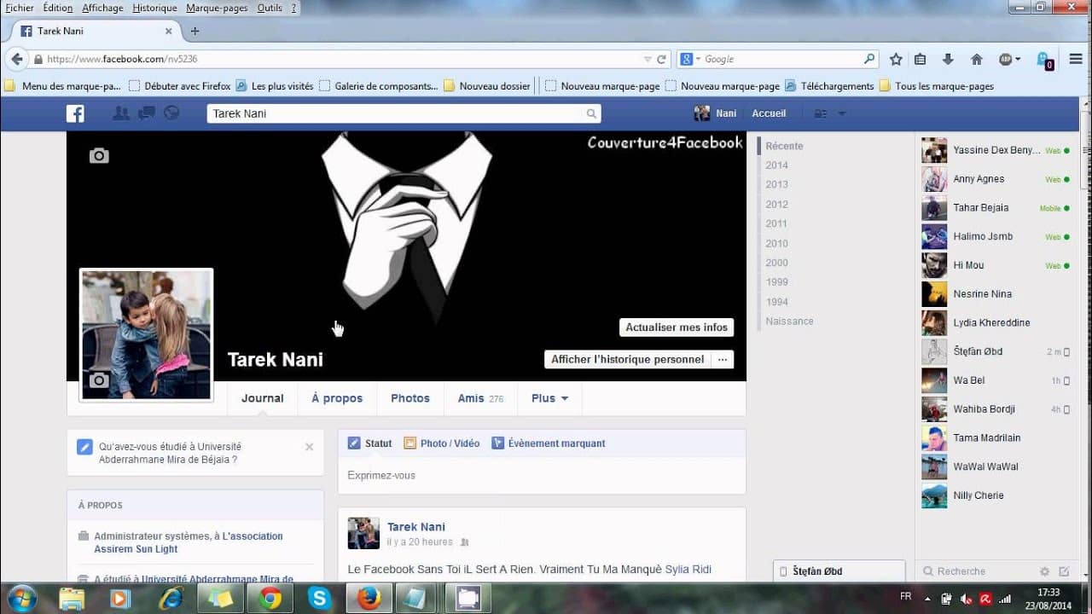Click Actualiser mes infos button
The height and width of the screenshot is (614, 1092).
(x=677, y=327)
